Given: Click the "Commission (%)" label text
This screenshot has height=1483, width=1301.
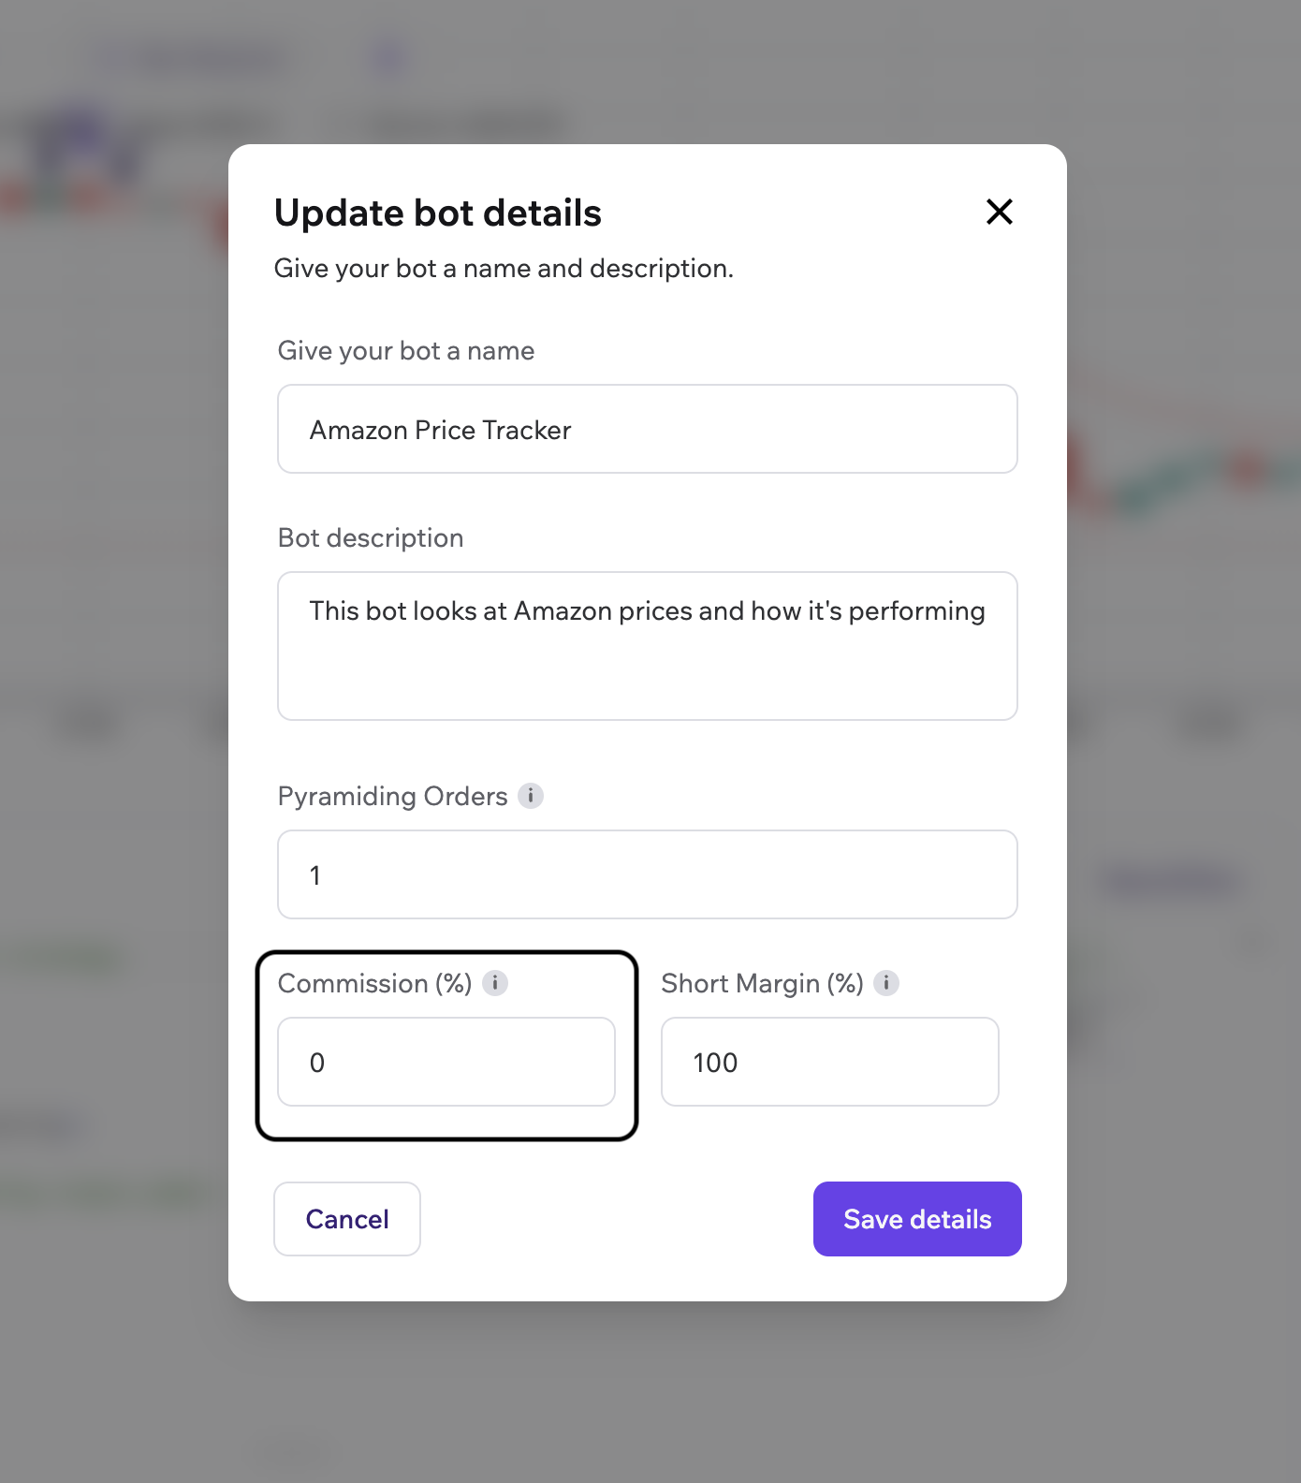Looking at the screenshot, I should (374, 984).
